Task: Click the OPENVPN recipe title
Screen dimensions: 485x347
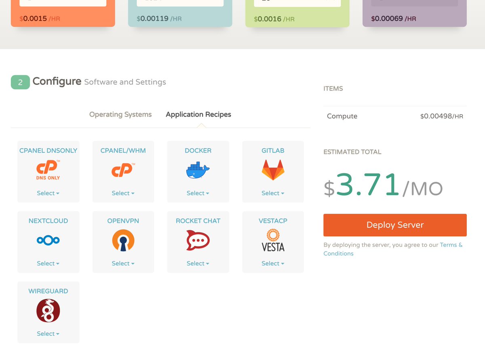Action: pos(123,221)
